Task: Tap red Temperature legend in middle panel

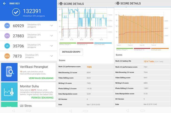Action: 85,44
